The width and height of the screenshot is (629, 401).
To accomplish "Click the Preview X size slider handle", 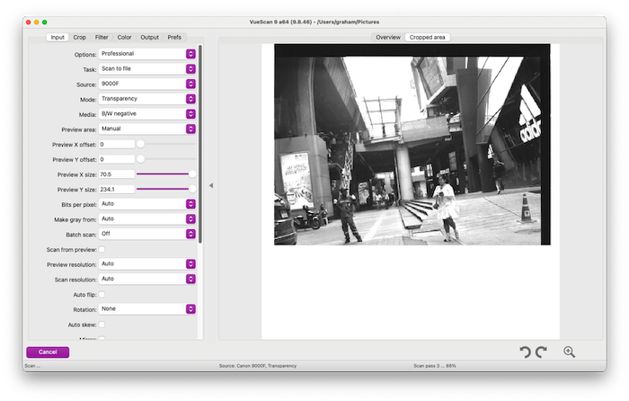I will pyautogui.click(x=192, y=174).
